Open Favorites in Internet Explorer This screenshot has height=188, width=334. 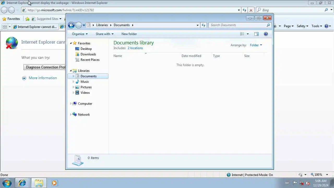coord(11,19)
